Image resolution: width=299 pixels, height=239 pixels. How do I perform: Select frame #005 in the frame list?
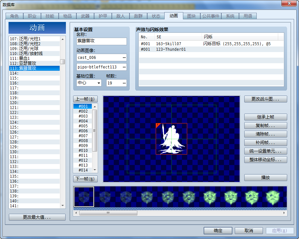pyautogui.click(x=83, y=126)
